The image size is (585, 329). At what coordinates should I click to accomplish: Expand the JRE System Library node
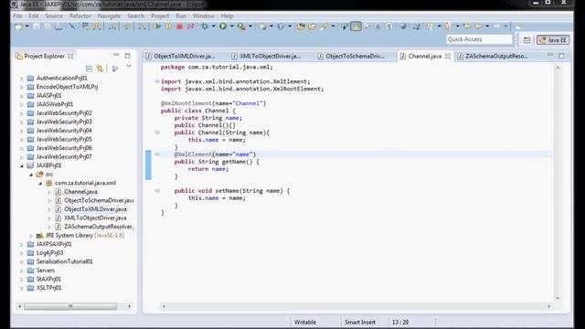pyautogui.click(x=31, y=236)
